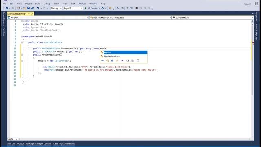Toggle IntelliSense classes filter
Image resolution: width=261 pixels, height=147 pixels.
[108, 61]
